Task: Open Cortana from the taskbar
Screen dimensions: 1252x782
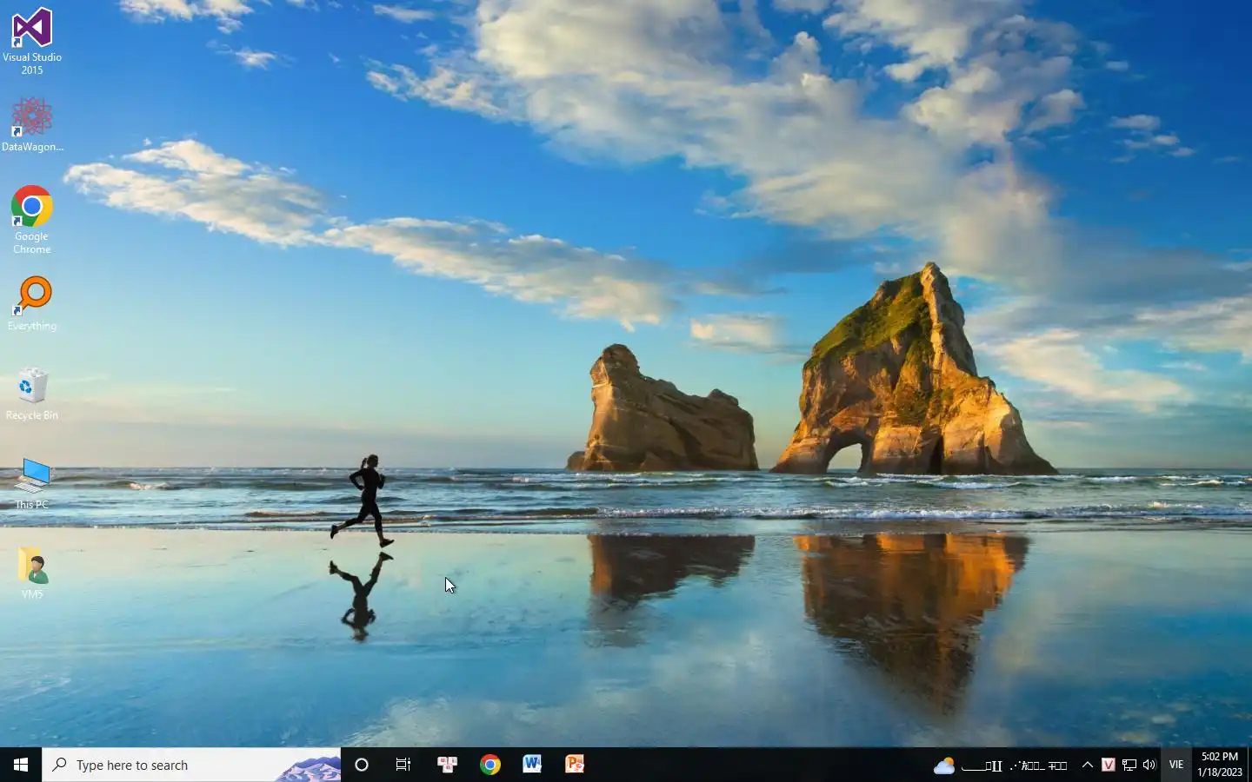Action: click(362, 765)
